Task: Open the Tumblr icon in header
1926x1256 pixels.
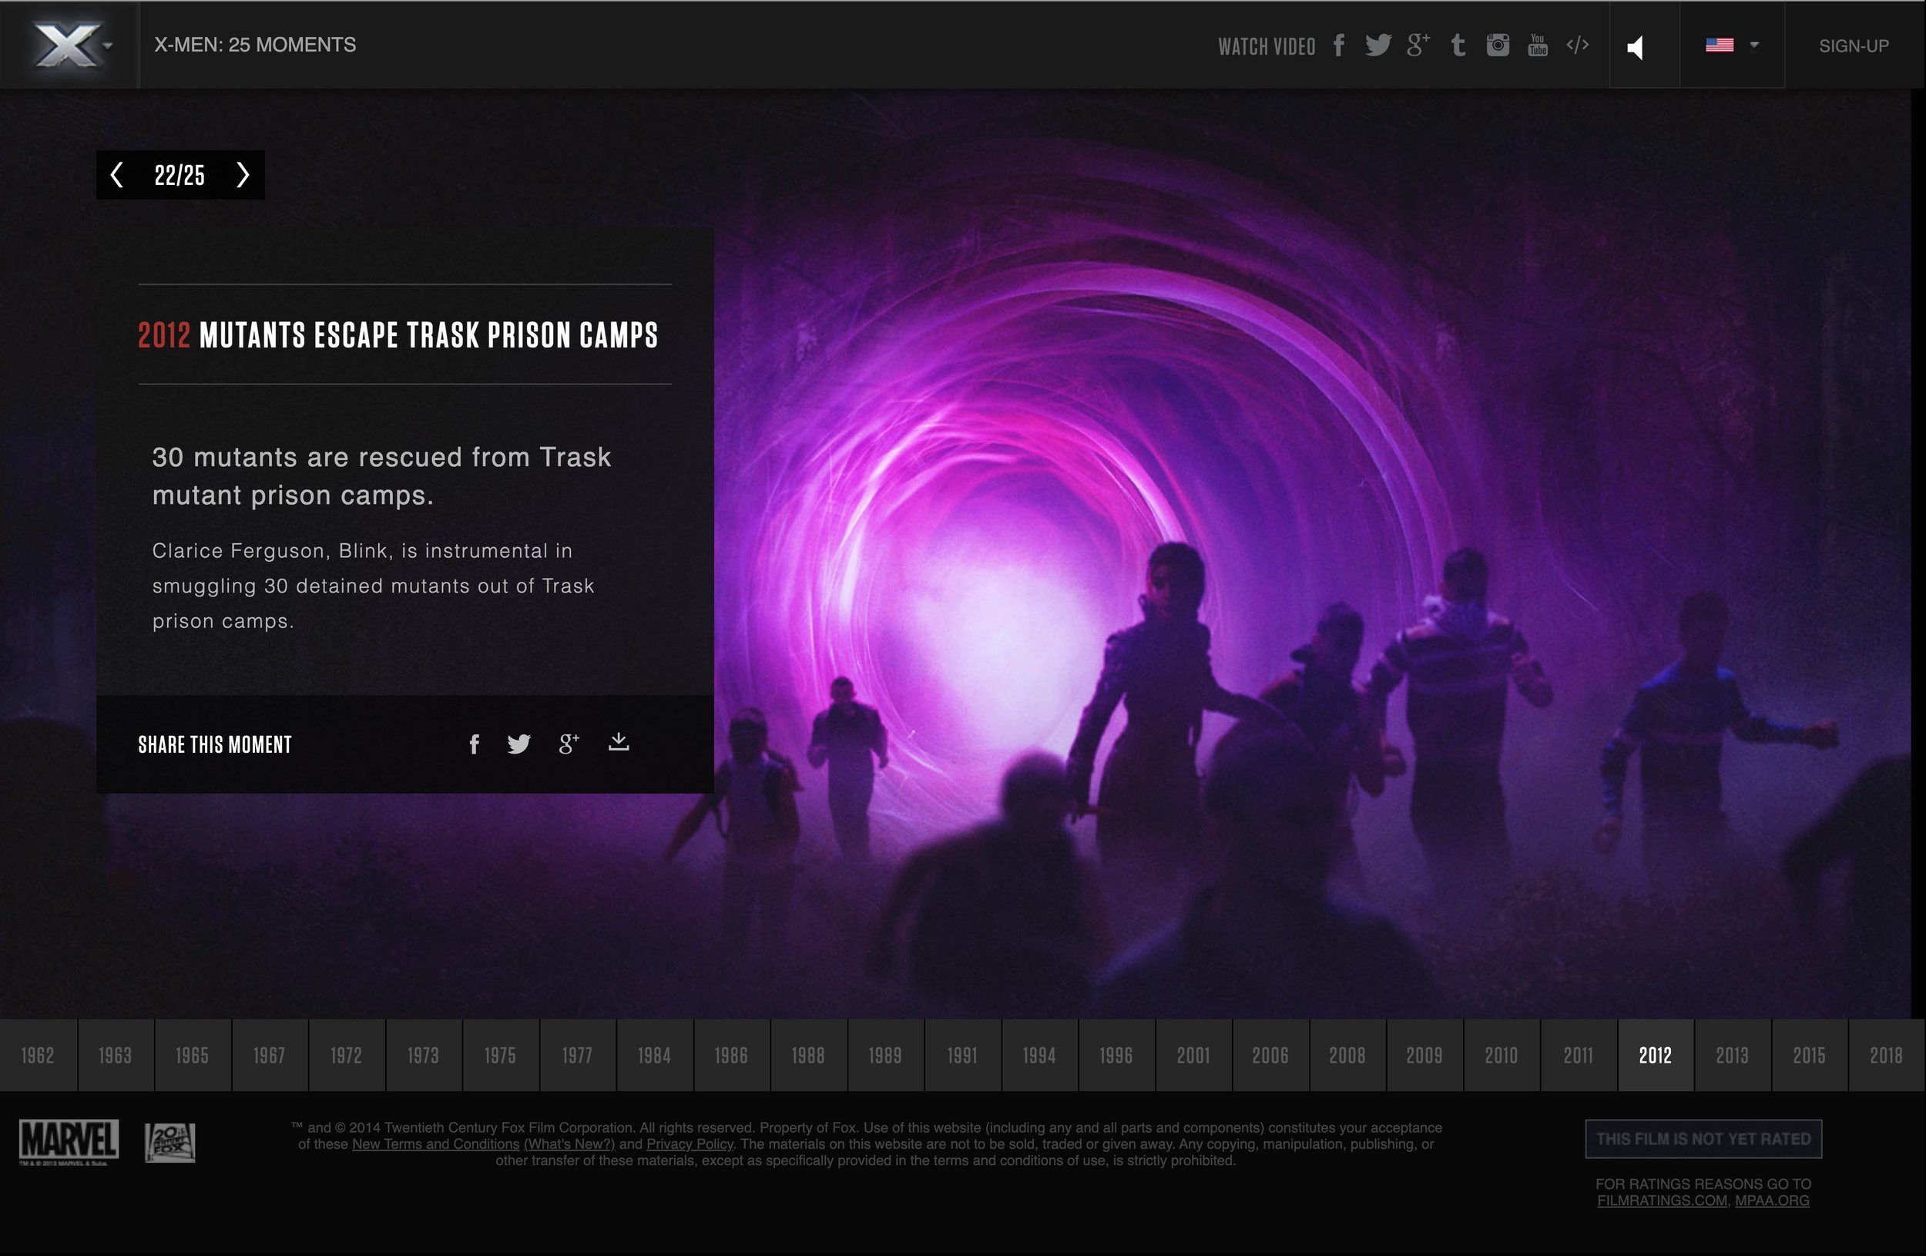Action: pos(1458,45)
